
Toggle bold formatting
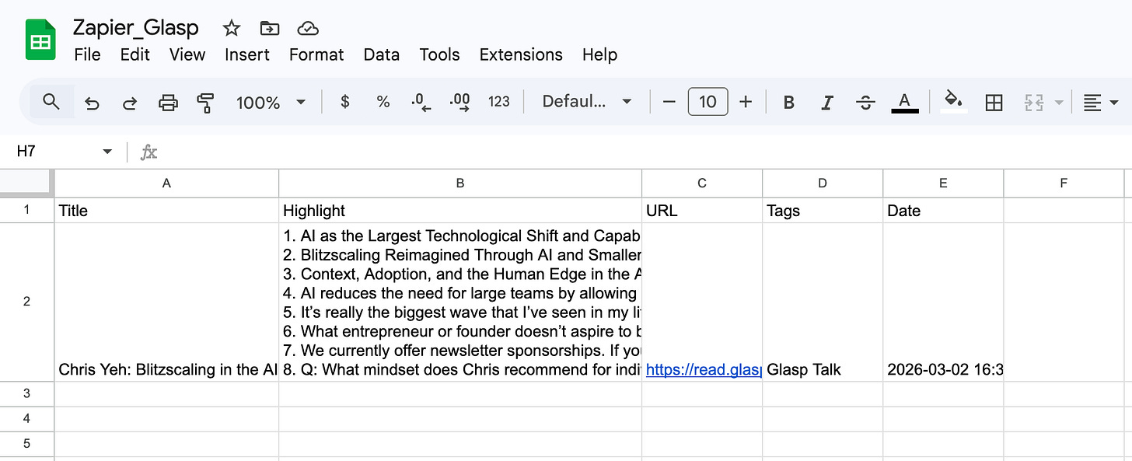coord(789,103)
